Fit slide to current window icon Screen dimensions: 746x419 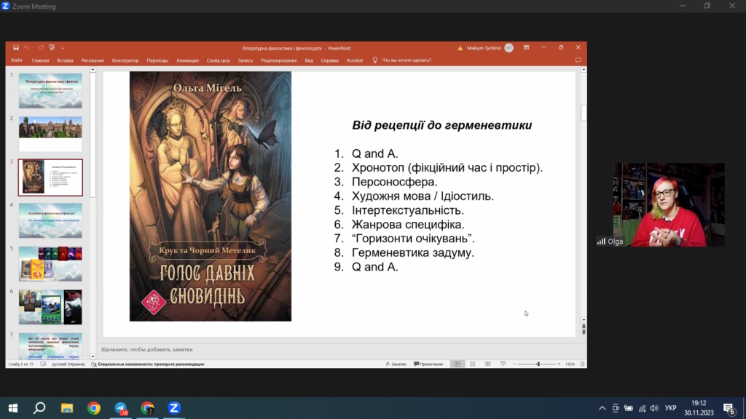582,364
